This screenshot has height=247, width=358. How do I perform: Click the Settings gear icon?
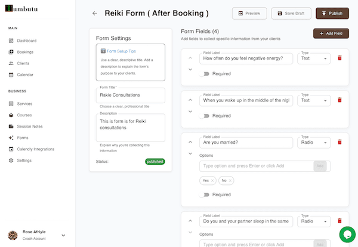(x=11, y=160)
